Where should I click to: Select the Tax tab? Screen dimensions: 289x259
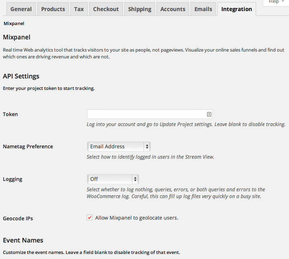point(79,9)
